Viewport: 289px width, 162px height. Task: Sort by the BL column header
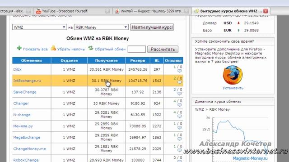tap(157, 60)
